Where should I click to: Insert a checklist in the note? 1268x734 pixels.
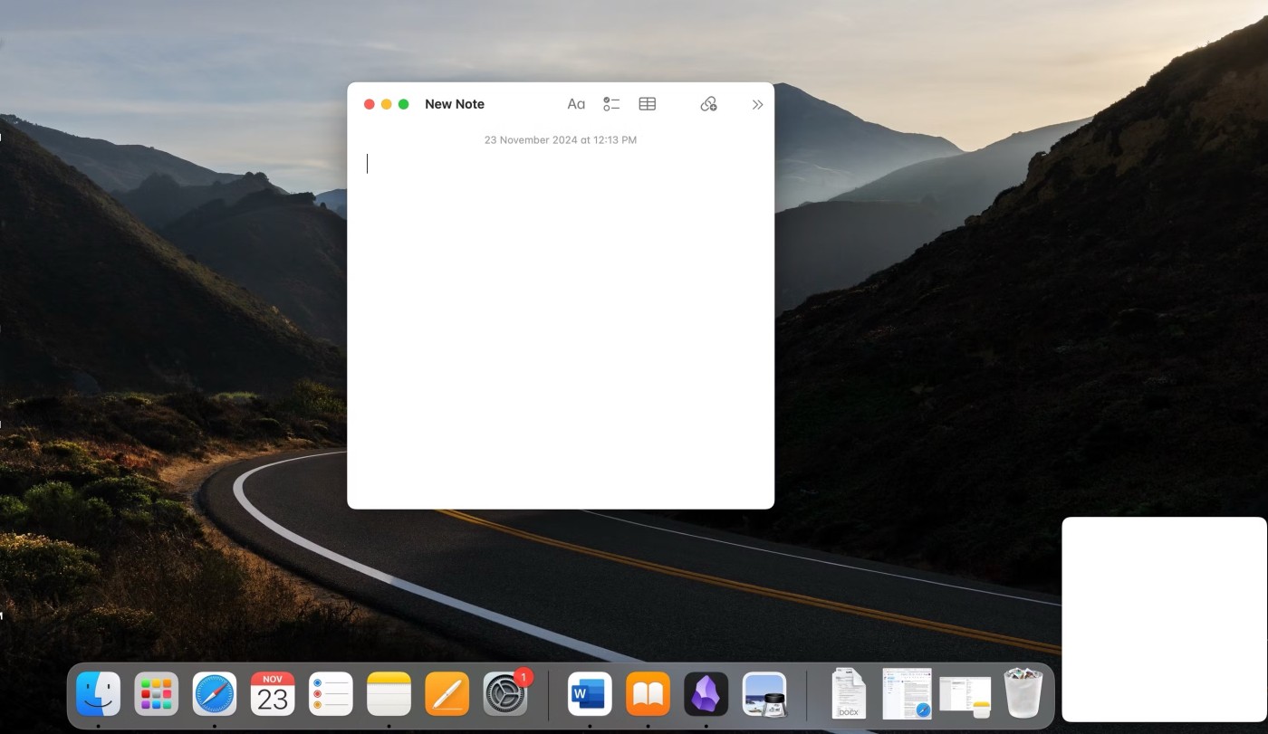click(x=611, y=104)
